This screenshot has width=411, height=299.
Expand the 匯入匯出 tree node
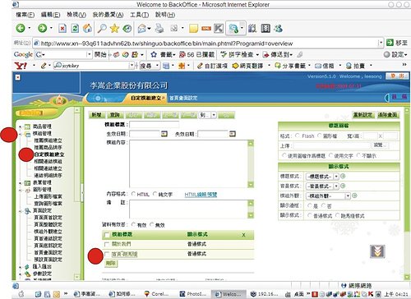tap(21, 267)
